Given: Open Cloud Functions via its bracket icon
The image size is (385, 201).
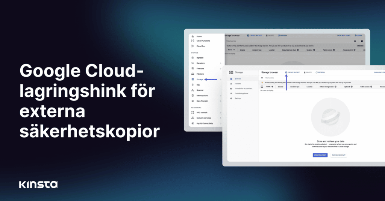Looking at the screenshot, I should click(192, 40).
